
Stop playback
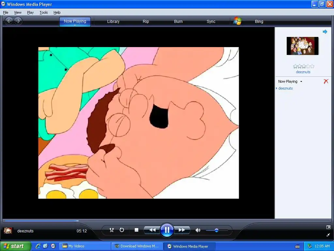pos(137,230)
